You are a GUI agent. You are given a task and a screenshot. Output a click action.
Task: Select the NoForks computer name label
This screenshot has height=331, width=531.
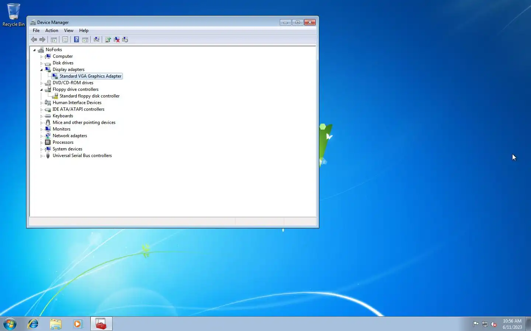(54, 50)
